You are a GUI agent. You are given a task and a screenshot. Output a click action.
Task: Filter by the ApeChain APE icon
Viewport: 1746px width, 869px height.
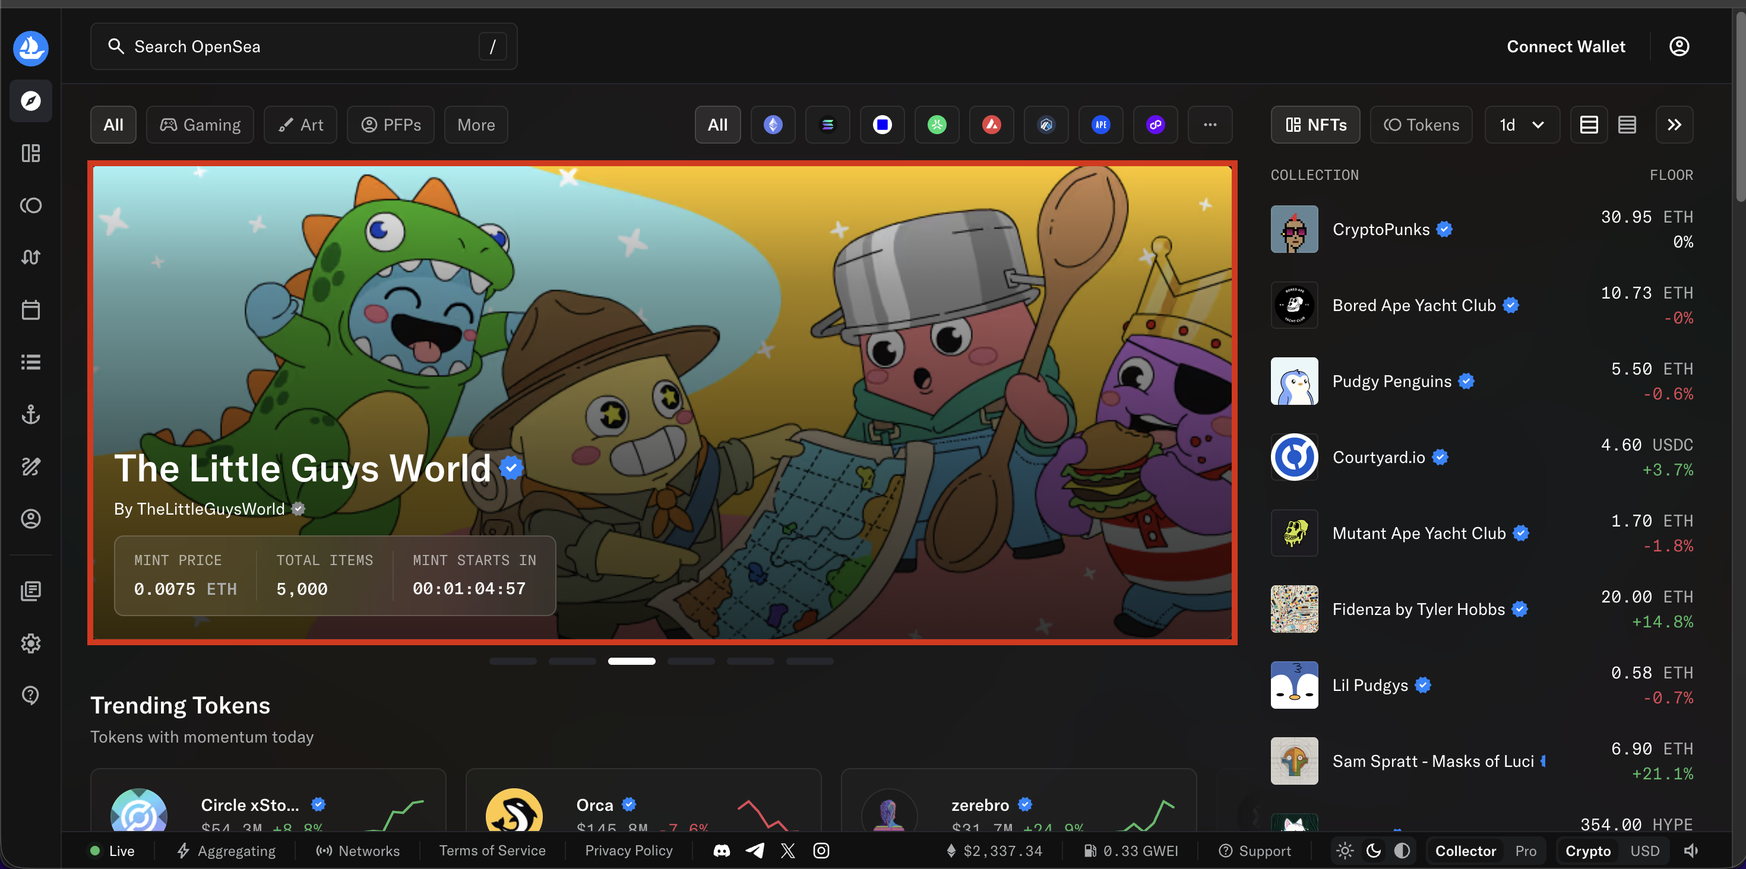pyautogui.click(x=1100, y=125)
